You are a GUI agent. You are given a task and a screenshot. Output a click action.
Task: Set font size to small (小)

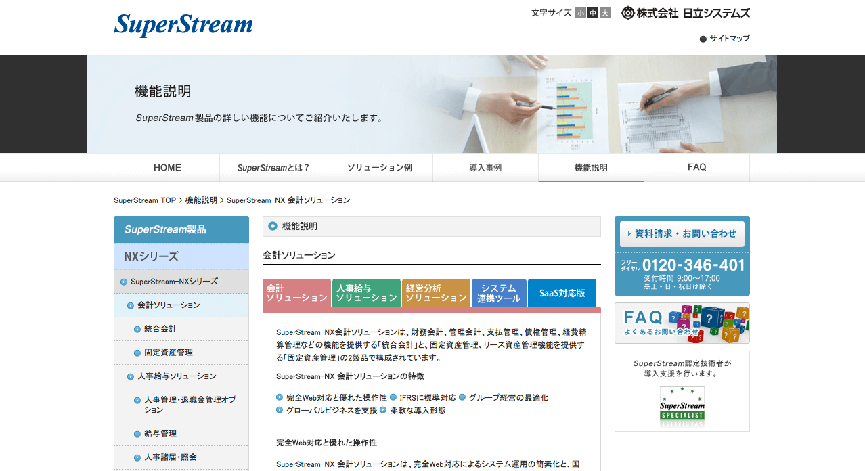click(581, 13)
